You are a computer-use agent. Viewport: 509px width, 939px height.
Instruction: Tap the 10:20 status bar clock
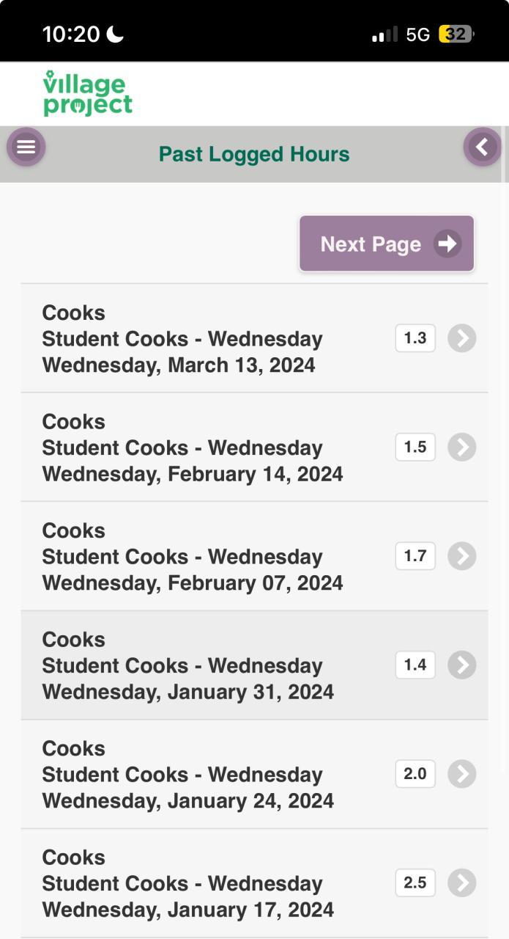coord(71,34)
